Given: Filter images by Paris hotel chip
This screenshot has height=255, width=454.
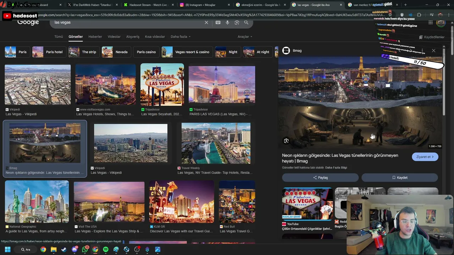Looking at the screenshot, I should [49, 52].
